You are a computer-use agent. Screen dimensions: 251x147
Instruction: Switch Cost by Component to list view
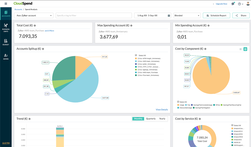pos(240,49)
